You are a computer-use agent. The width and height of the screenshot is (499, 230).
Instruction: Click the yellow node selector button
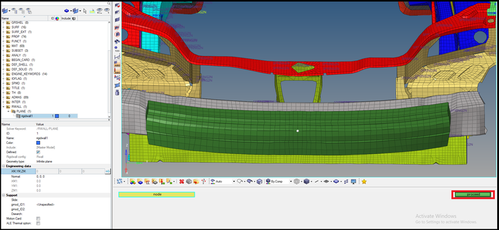(x=157, y=194)
